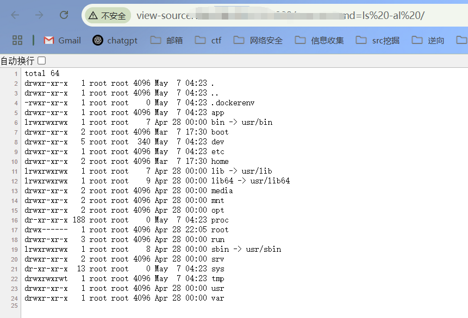Click the 'dev' directory name
Image resolution: width=468 pixels, height=318 pixels.
coord(217,142)
